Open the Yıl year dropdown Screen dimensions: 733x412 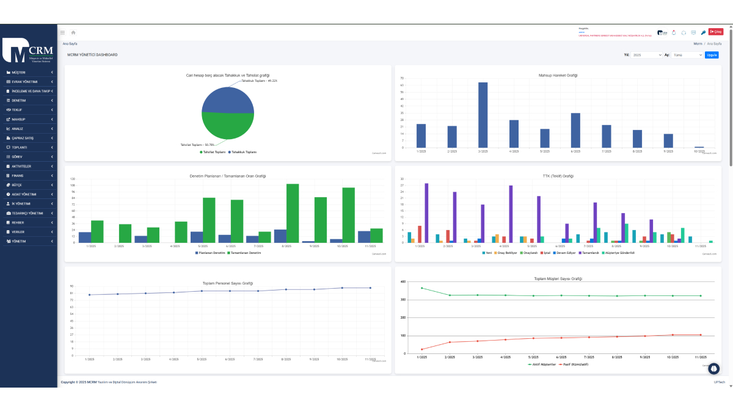(x=647, y=55)
